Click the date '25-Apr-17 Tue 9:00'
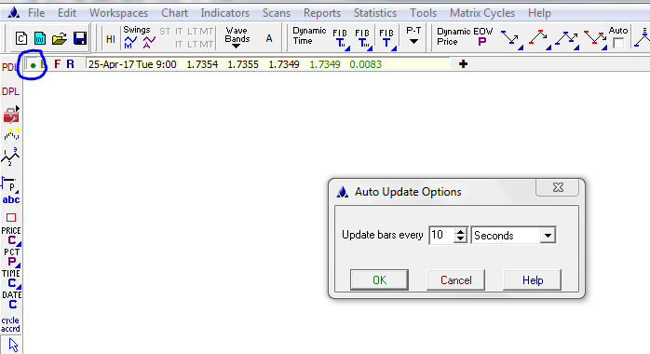Image resolution: width=650 pixels, height=354 pixels. (x=132, y=64)
